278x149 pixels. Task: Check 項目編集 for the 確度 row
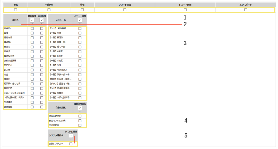tap(32, 33)
